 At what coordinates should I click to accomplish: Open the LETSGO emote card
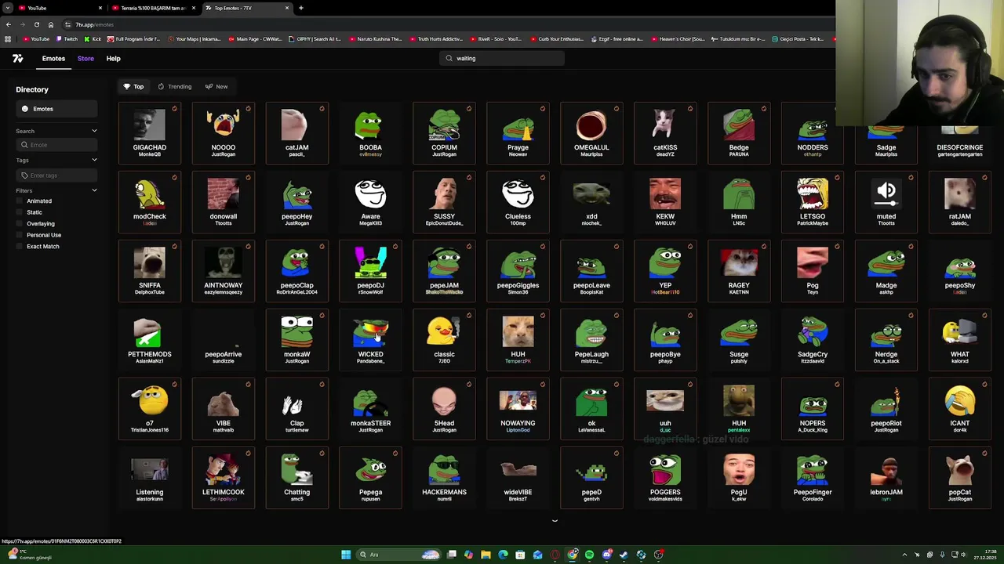813,202
